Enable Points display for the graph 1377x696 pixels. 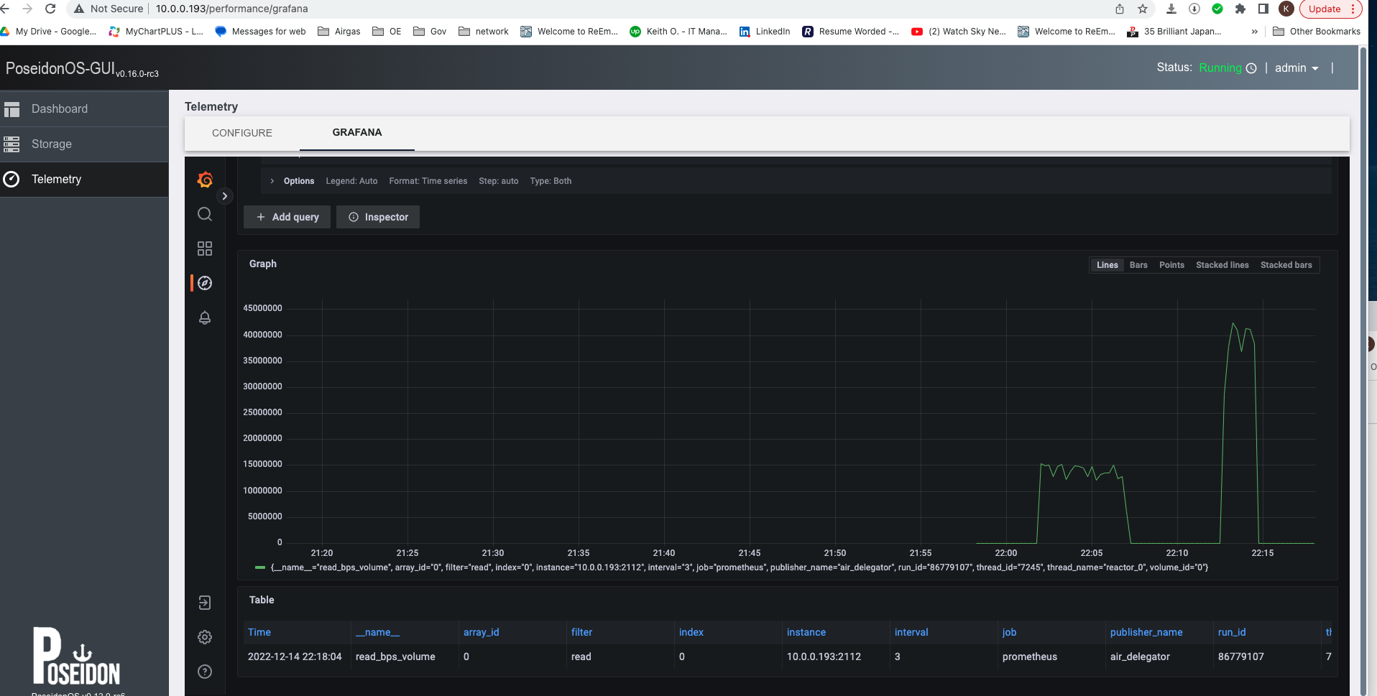point(1171,264)
